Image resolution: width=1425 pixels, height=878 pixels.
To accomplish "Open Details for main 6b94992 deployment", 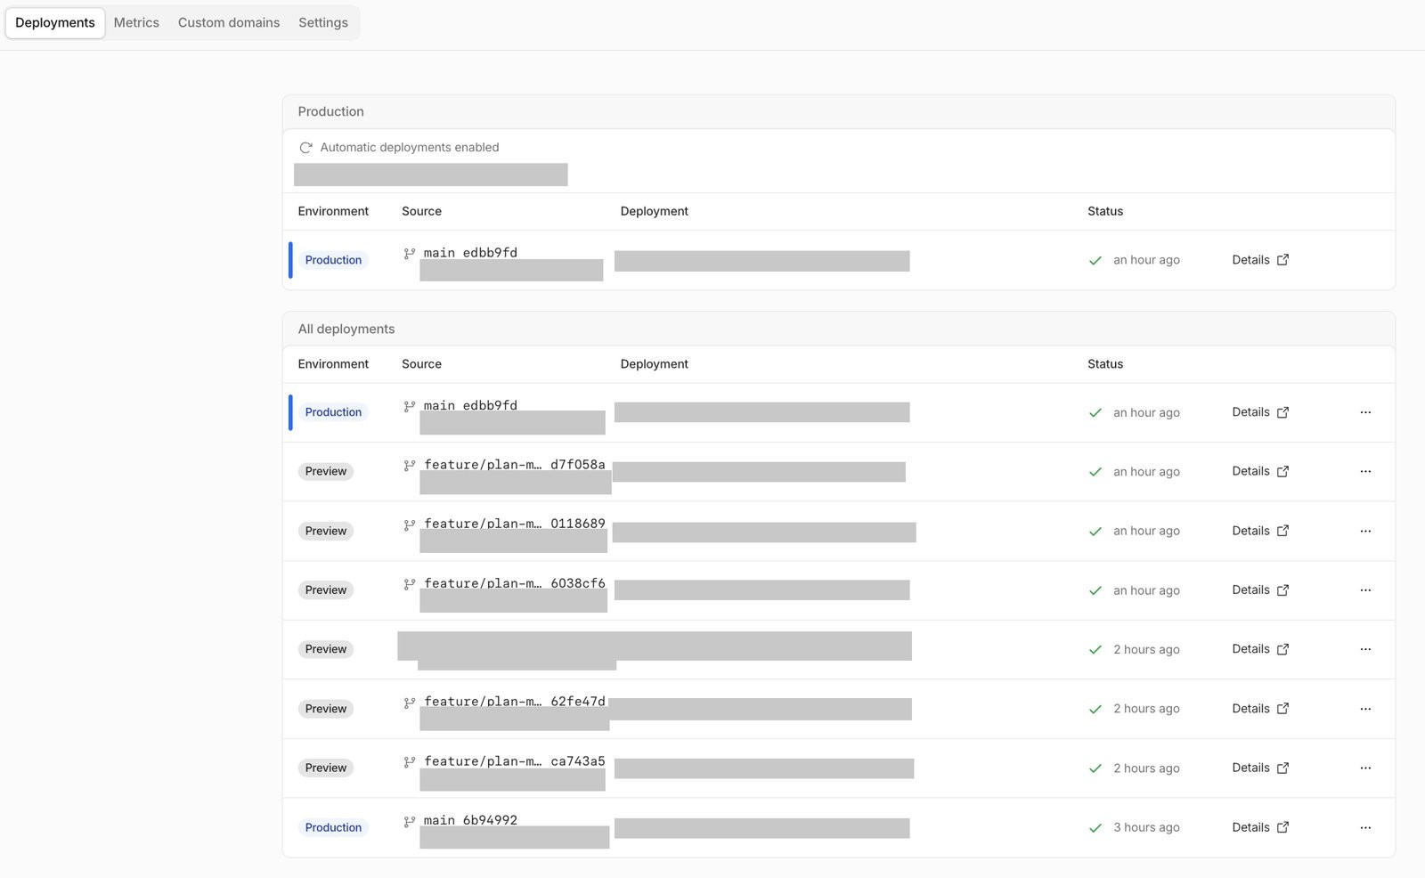I will coord(1260,827).
